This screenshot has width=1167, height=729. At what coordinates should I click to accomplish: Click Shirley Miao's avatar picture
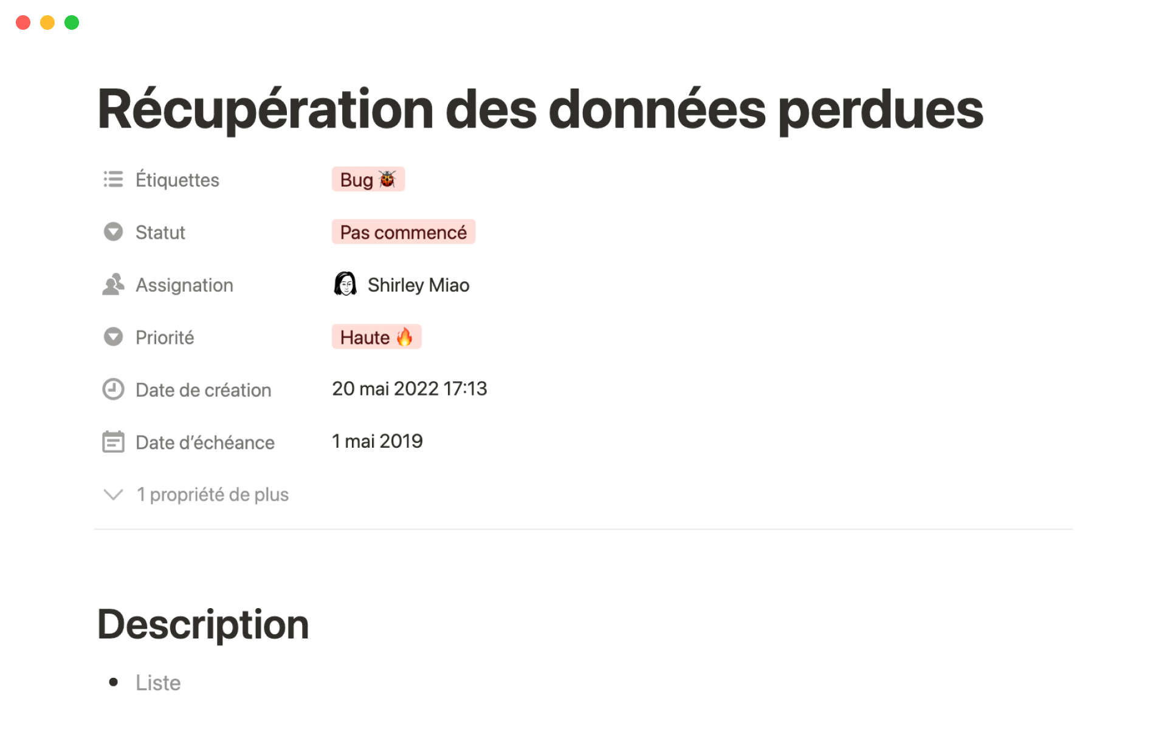tap(345, 284)
